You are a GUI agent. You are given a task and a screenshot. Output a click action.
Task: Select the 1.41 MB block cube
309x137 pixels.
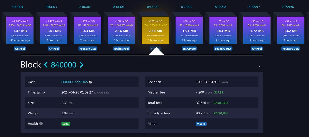(54, 30)
